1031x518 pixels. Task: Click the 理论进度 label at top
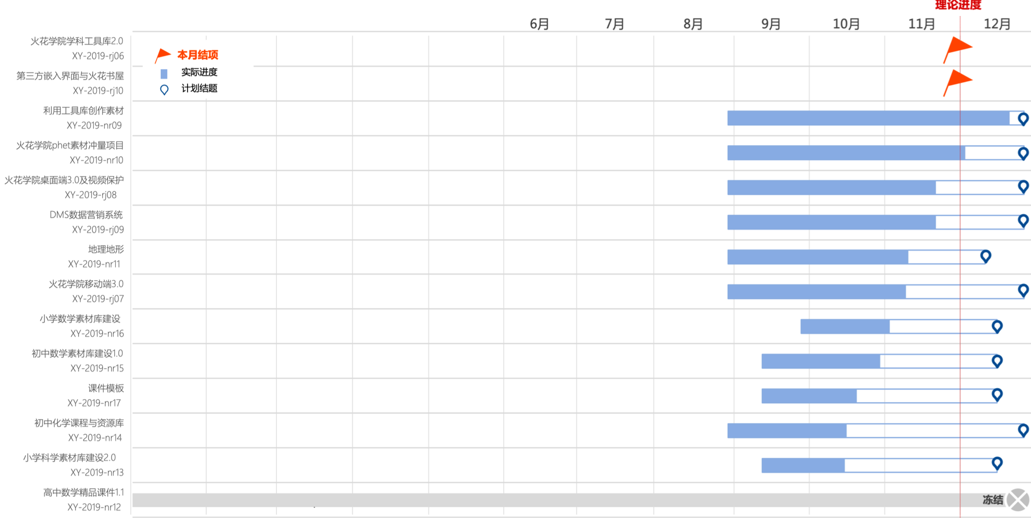point(958,5)
